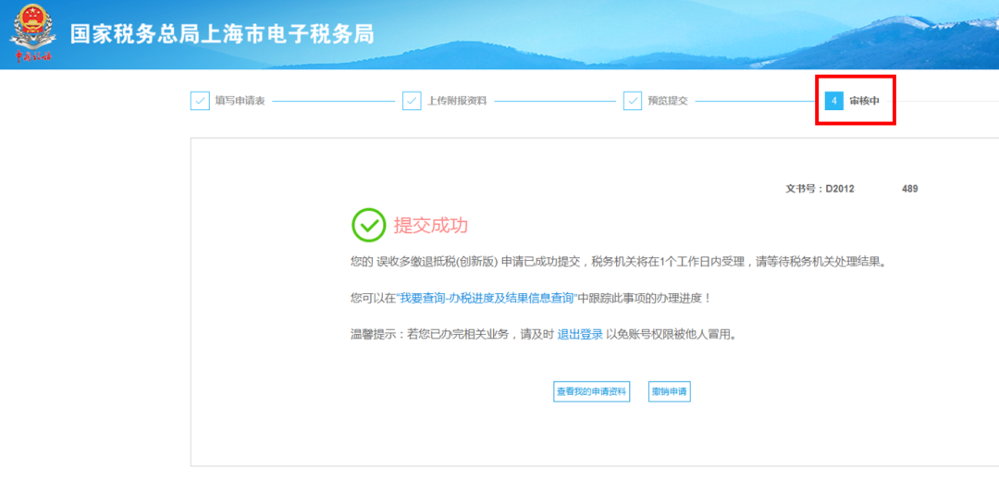Click the 国家税务总局上海市电子税务局 header title
This screenshot has width=999, height=494.
[222, 34]
